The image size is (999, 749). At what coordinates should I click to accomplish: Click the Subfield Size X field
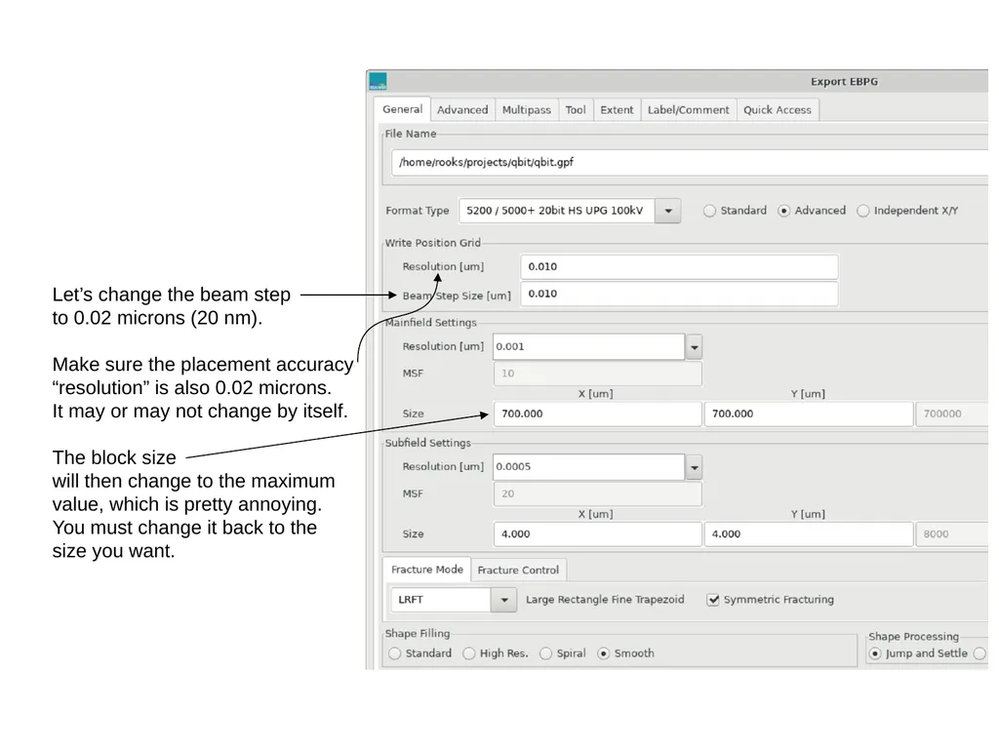597,534
